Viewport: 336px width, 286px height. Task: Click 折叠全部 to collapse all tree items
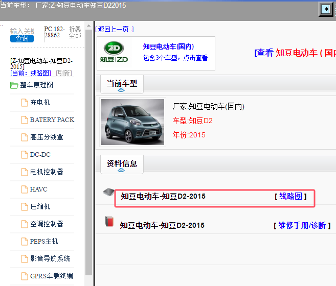point(75,32)
